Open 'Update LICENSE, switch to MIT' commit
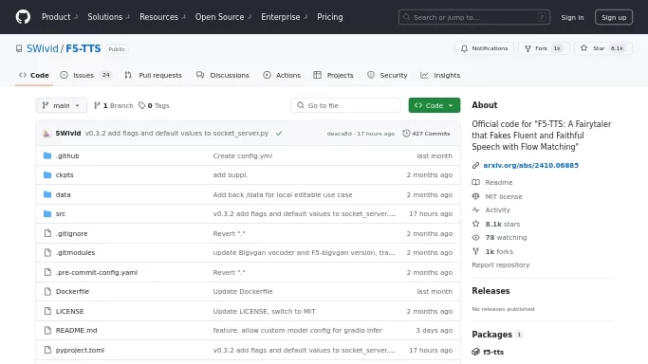648x364 pixels. pos(264,311)
